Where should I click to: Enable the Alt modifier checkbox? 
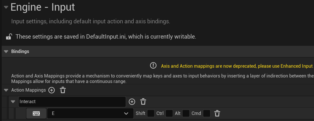pyautogui.click(x=186, y=114)
